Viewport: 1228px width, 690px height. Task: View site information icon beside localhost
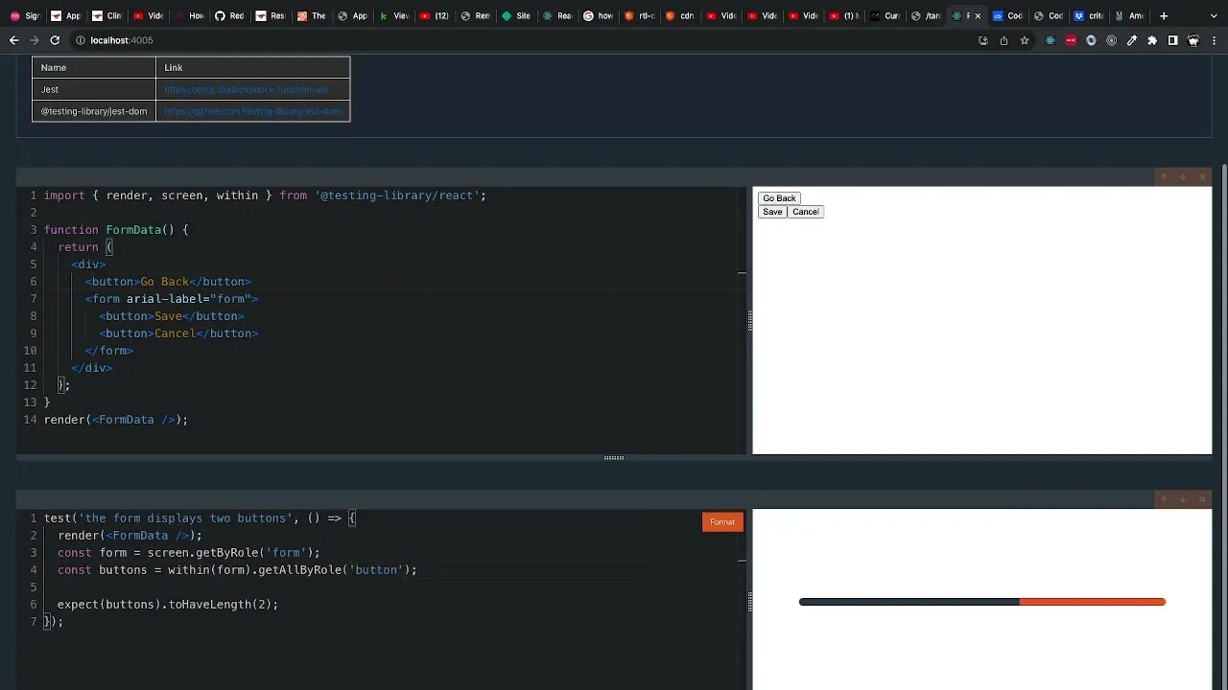coord(81,40)
